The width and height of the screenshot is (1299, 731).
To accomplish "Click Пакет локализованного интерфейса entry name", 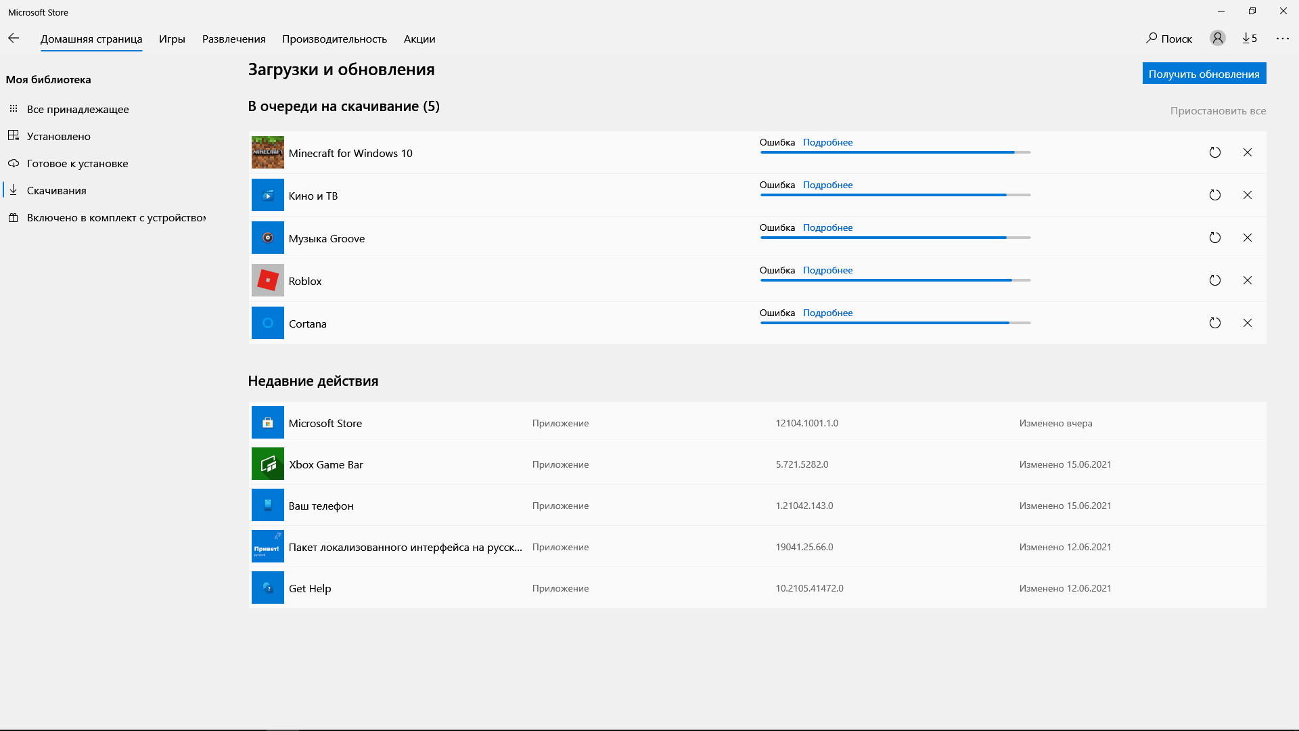I will pyautogui.click(x=405, y=547).
